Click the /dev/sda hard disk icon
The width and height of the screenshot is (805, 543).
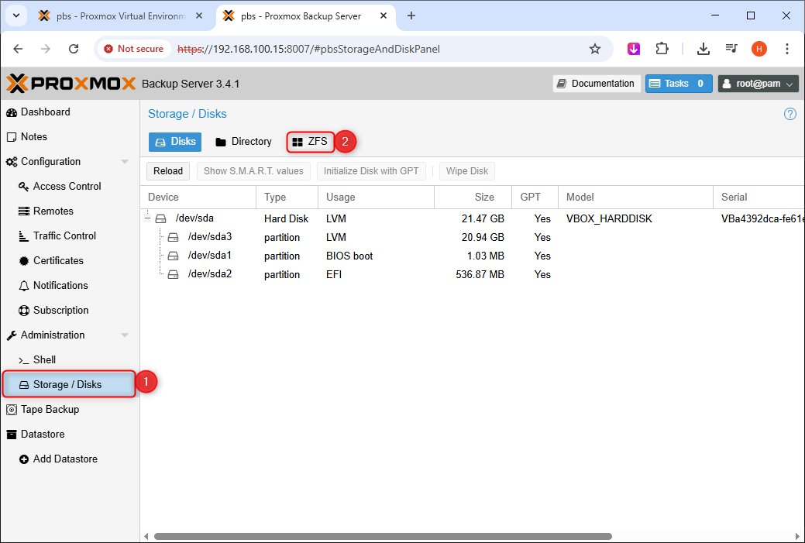click(x=160, y=218)
